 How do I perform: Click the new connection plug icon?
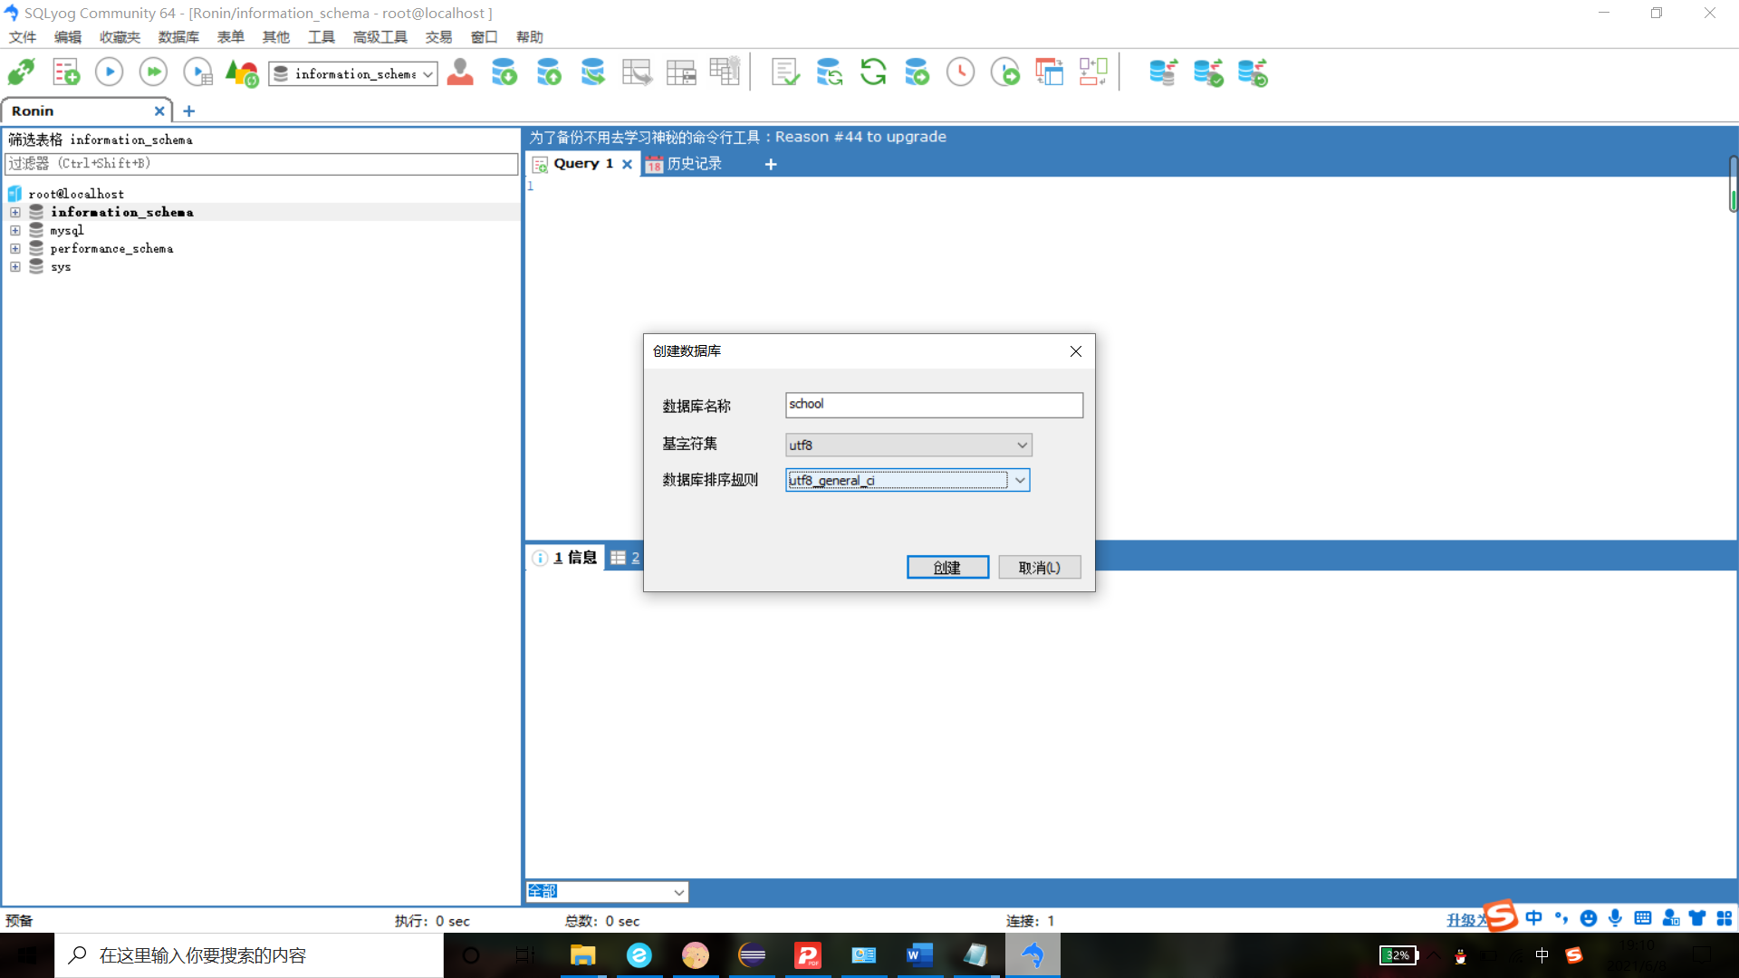21,72
